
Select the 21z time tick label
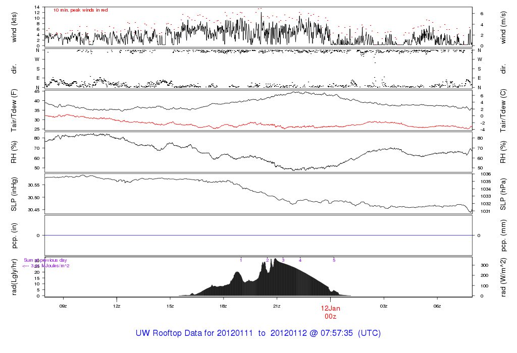click(x=277, y=306)
